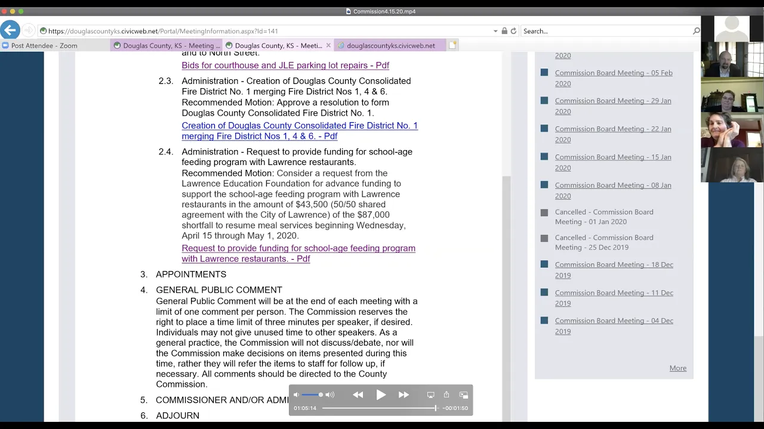Click the ADJOURN agenda item
764x429 pixels.
(177, 415)
